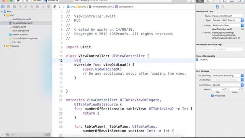Click the ViewController class breadcrumb

[124, 7]
